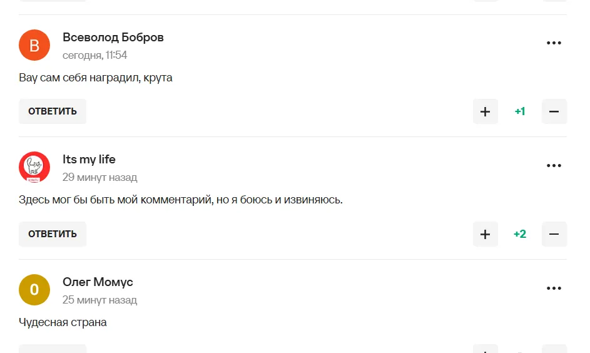This screenshot has height=353, width=590.
Task: Open Всеволод Бобров's profile name link
Action: point(113,38)
